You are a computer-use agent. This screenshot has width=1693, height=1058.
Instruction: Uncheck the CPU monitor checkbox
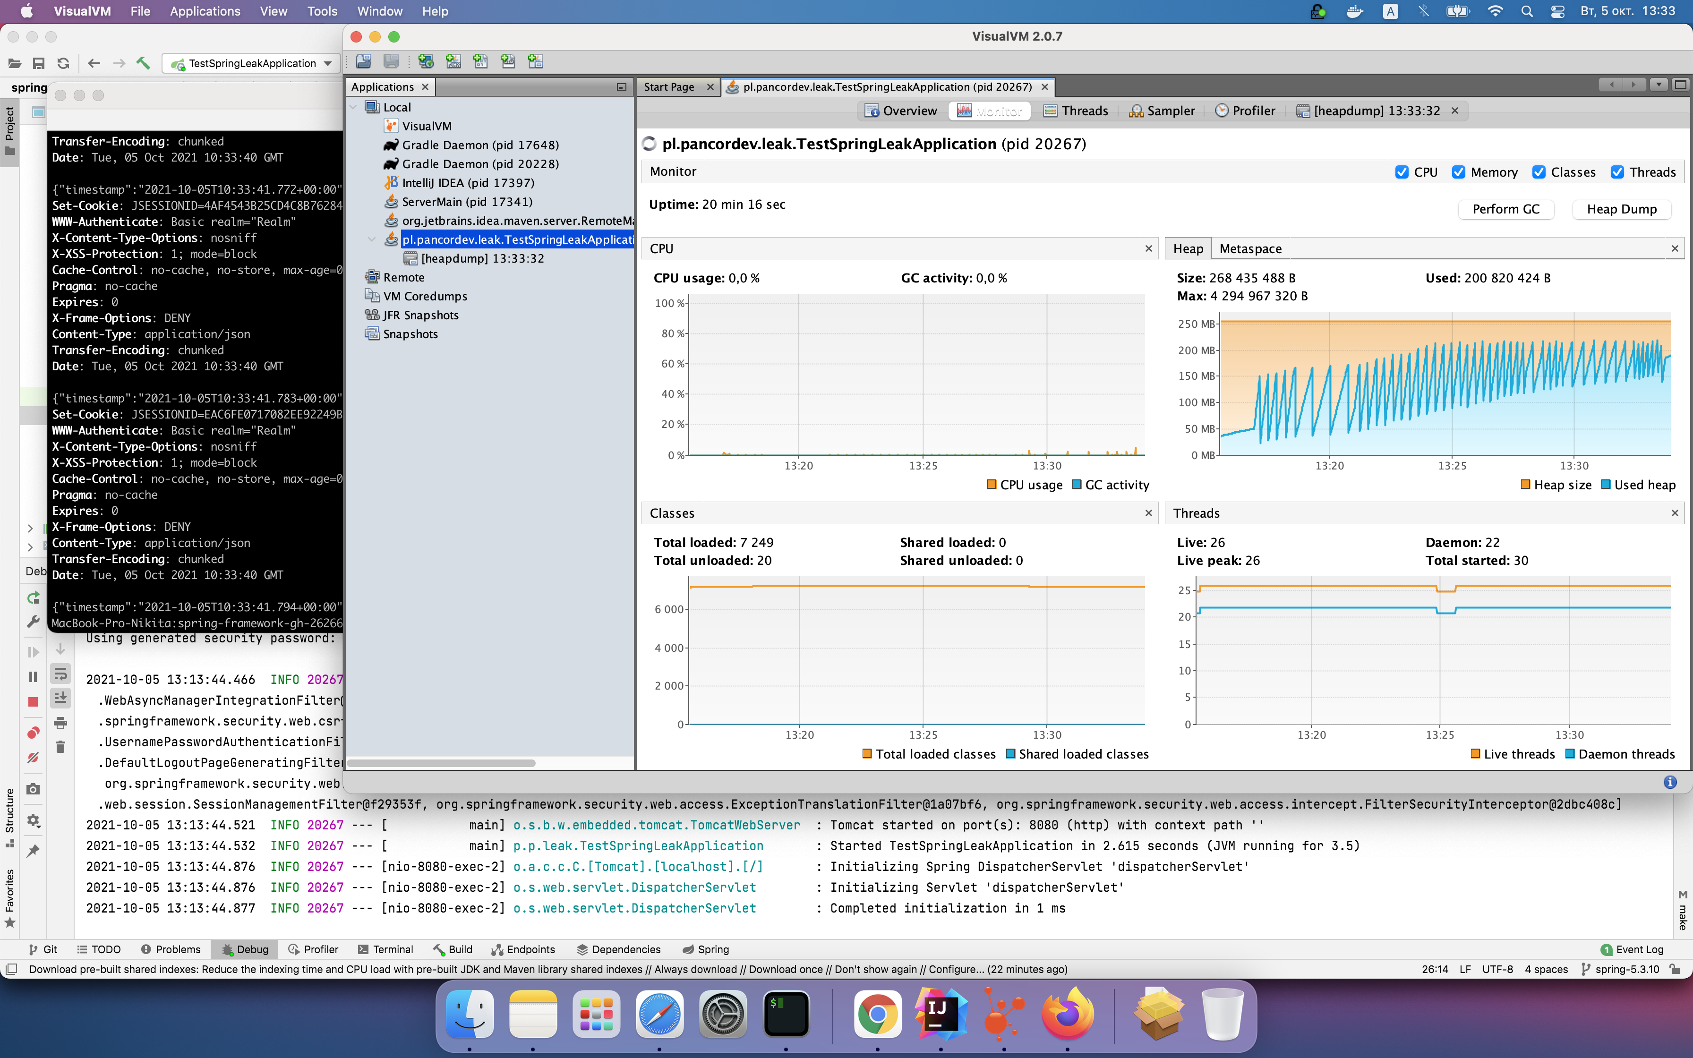tap(1402, 172)
